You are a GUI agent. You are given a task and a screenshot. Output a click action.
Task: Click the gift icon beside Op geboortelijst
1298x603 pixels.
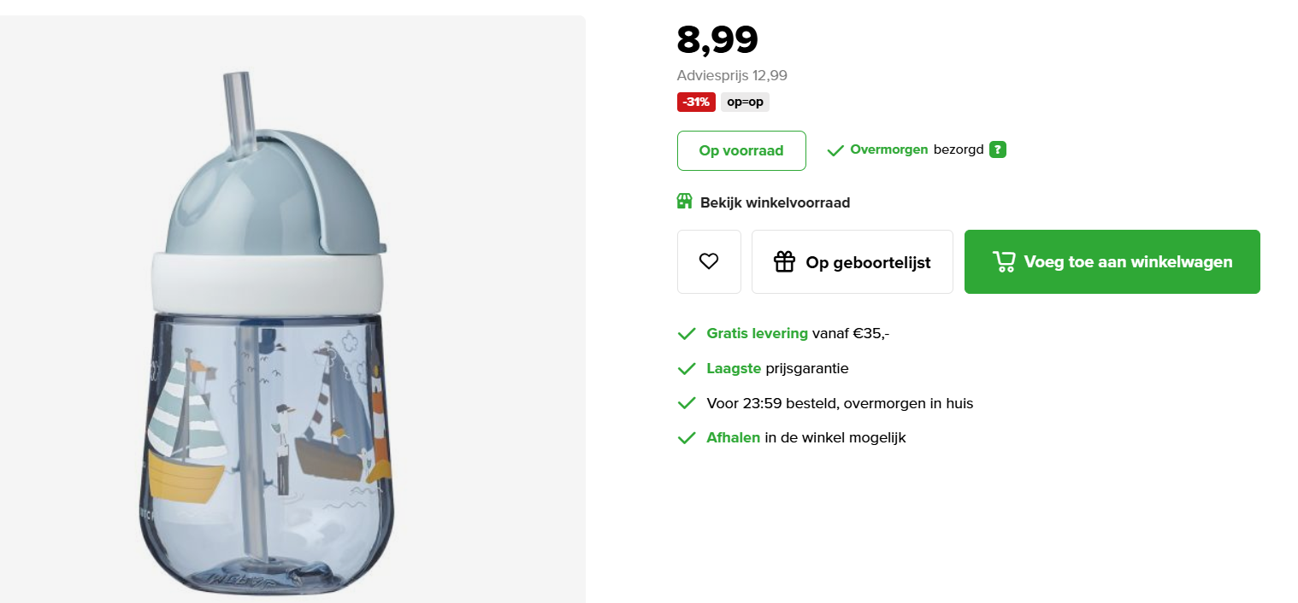(785, 261)
